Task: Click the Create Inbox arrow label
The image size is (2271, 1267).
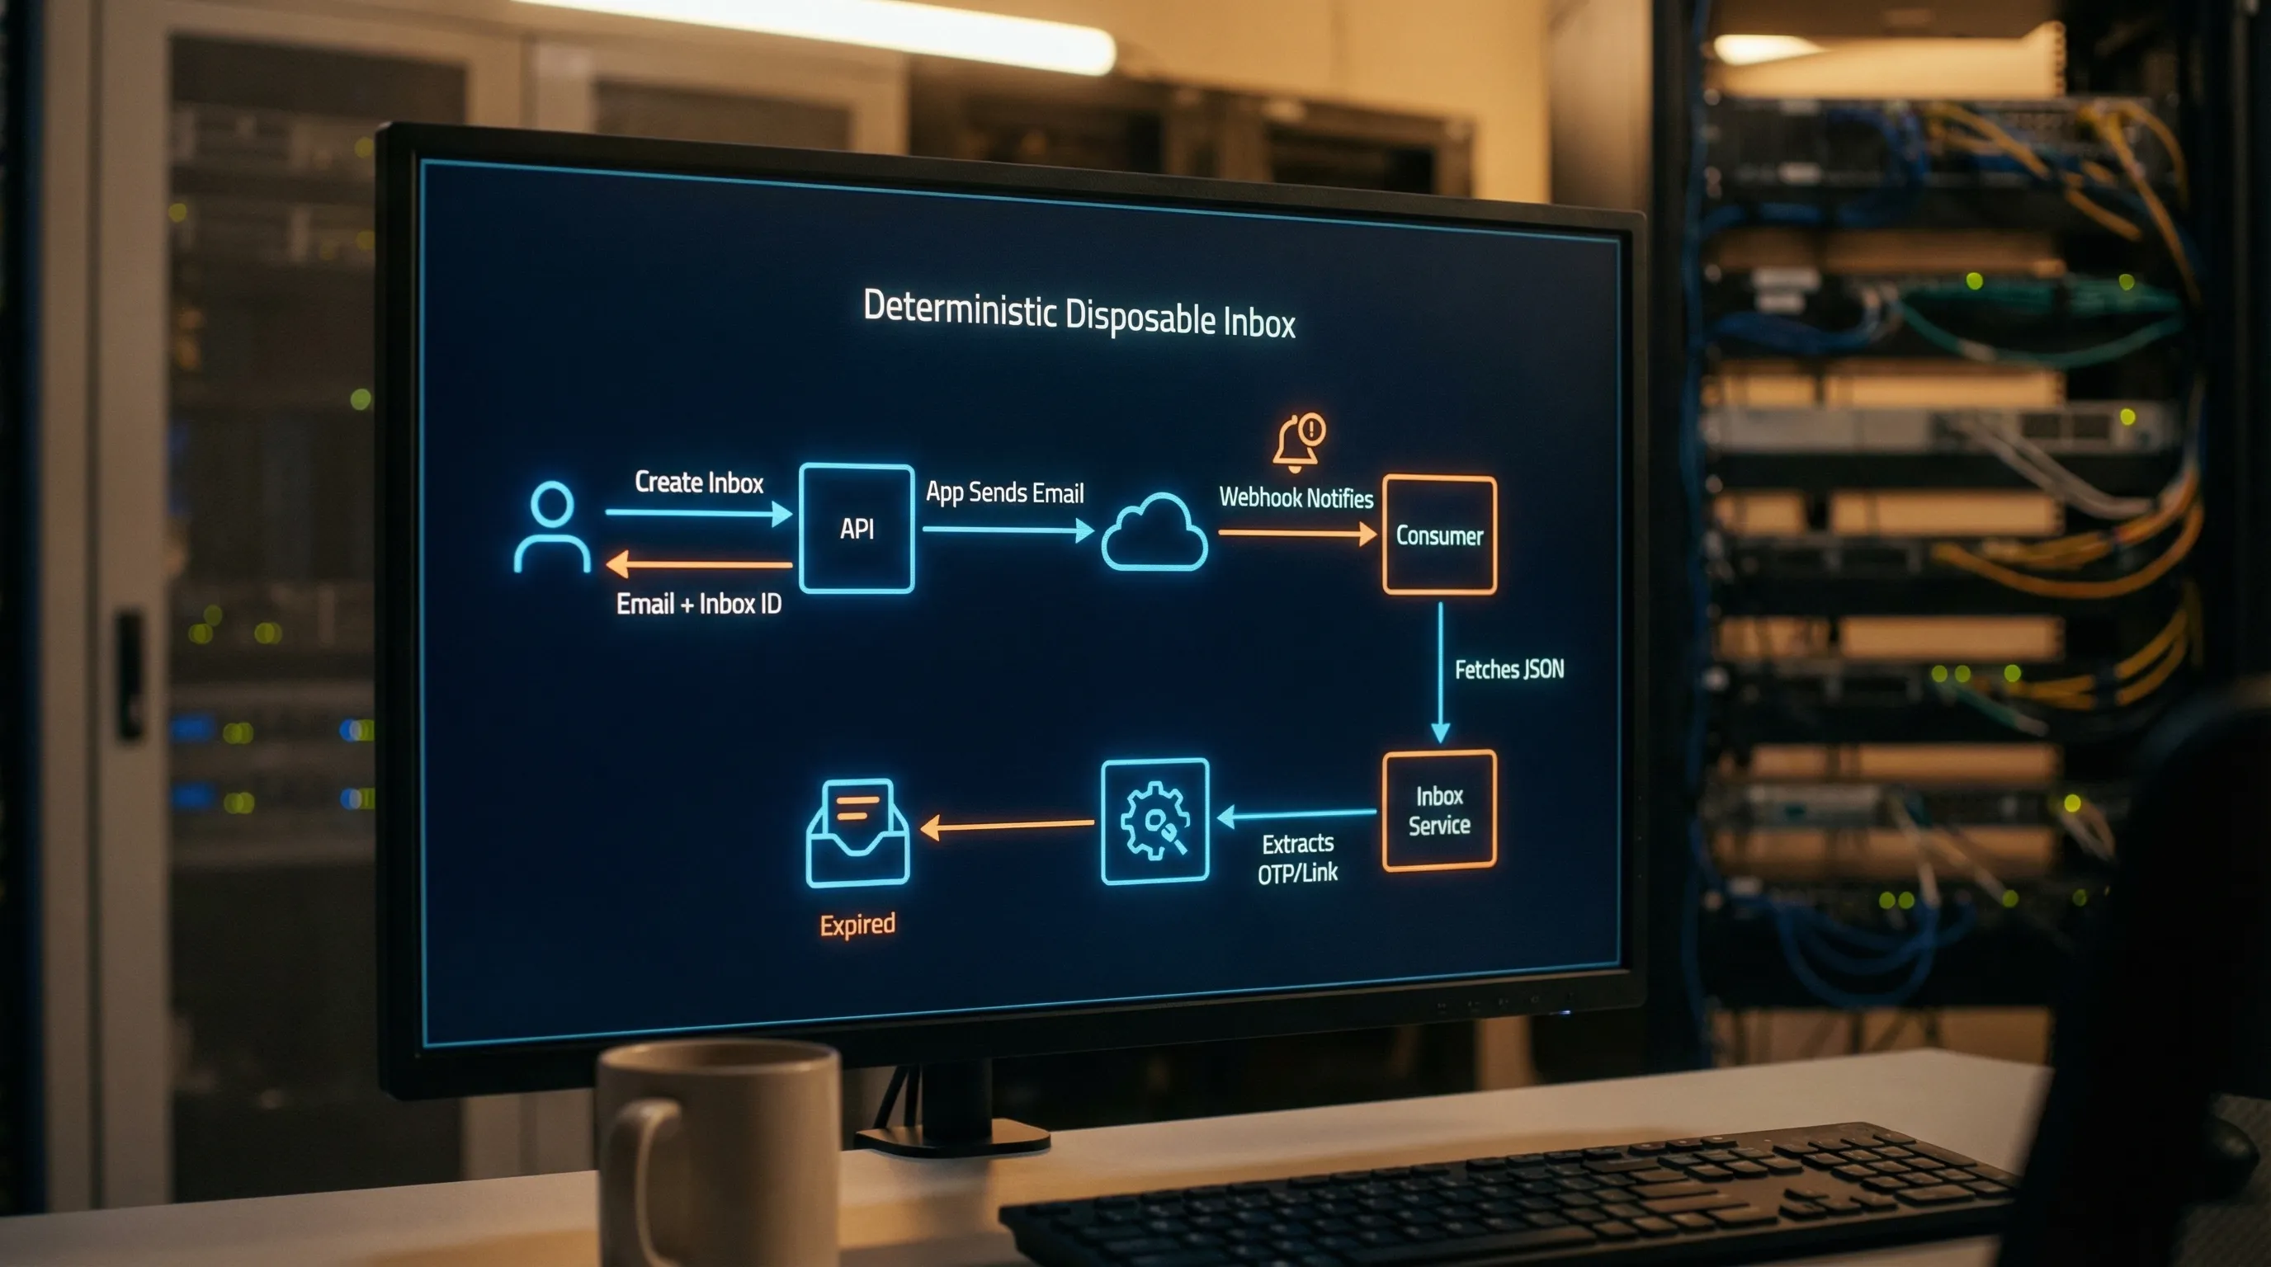Action: click(700, 483)
